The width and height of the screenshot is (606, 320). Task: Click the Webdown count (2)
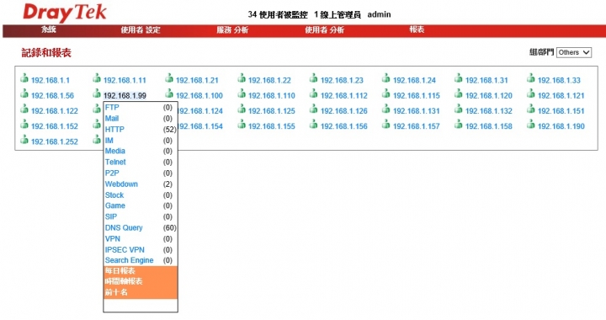[167, 184]
